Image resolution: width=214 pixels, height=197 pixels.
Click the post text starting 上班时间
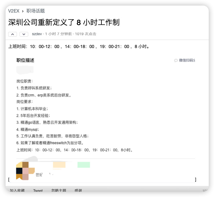coord(78,46)
